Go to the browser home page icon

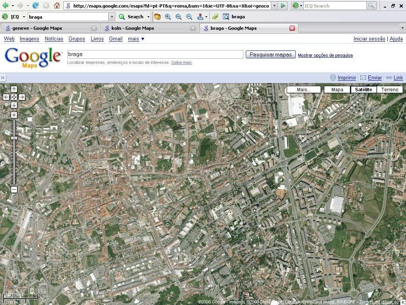(57, 6)
